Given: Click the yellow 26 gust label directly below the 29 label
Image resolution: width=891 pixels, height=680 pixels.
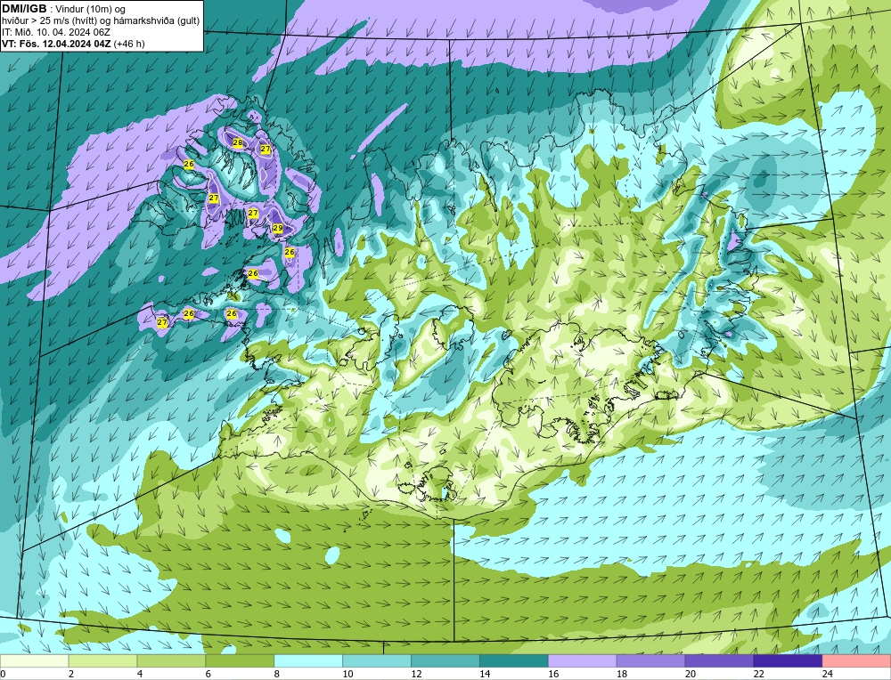Looking at the screenshot, I should [290, 252].
